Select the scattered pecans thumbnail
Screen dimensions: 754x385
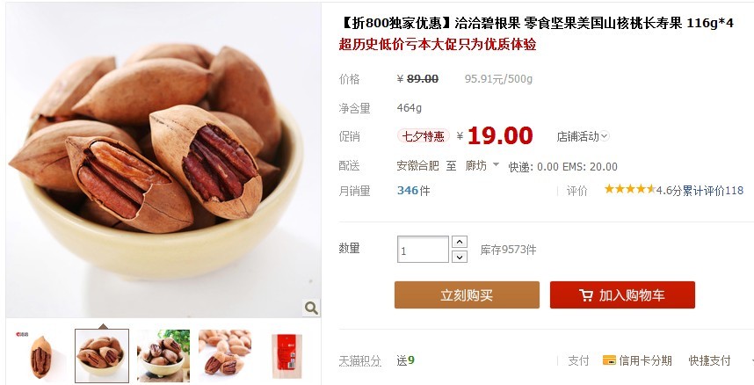click(x=225, y=356)
